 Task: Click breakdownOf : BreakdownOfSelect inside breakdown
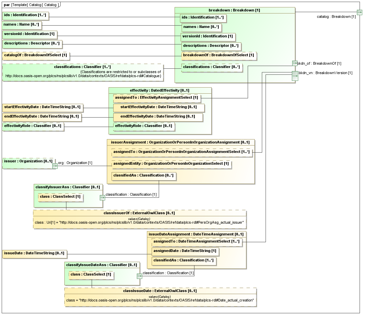218,55
